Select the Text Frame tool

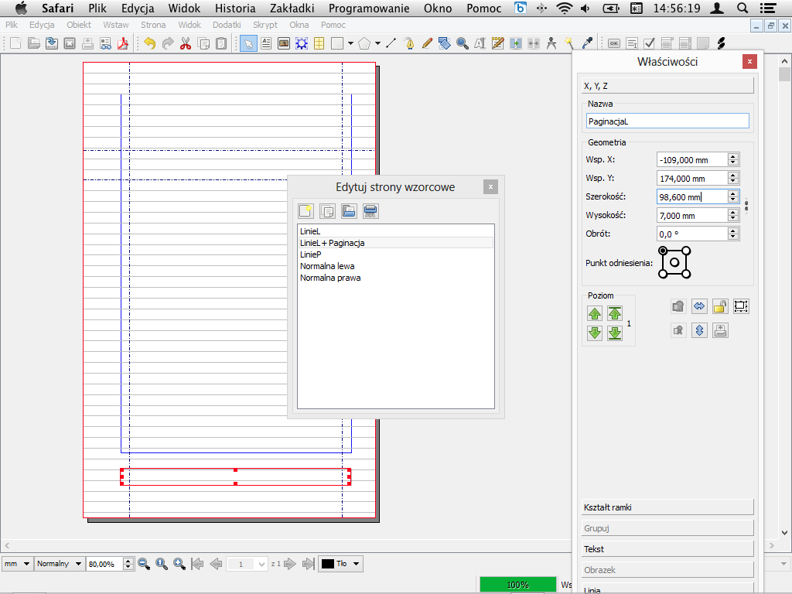[x=266, y=43]
